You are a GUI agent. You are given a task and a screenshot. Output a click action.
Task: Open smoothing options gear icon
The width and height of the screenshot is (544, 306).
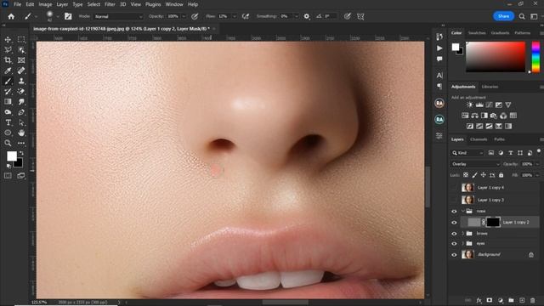(x=307, y=16)
